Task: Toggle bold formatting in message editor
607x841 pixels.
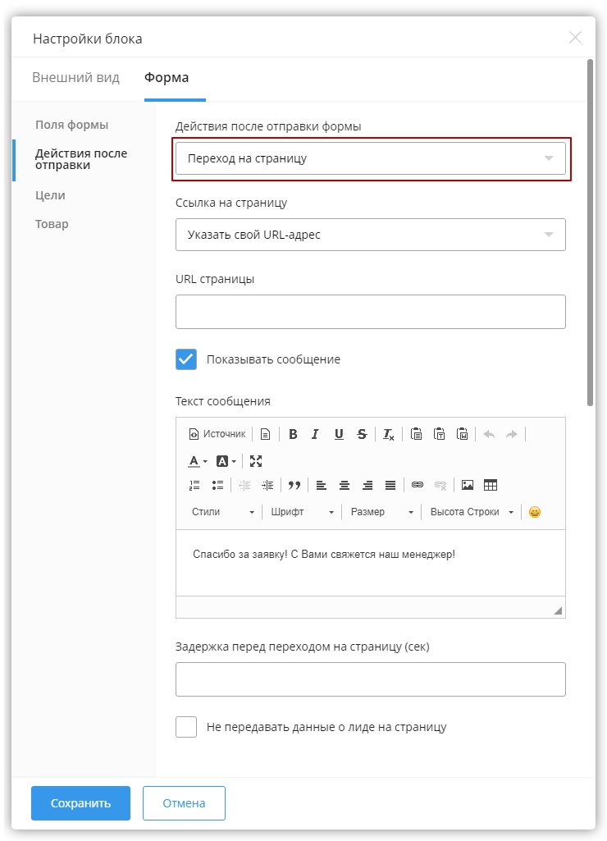Action: click(293, 435)
